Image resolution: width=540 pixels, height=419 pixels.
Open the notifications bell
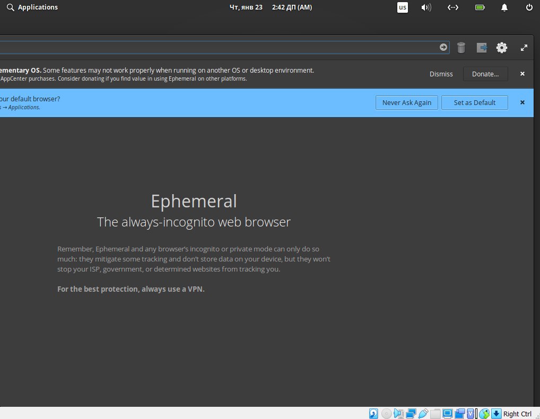point(504,7)
